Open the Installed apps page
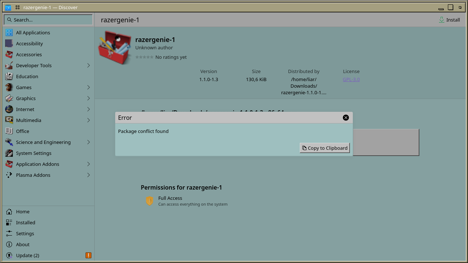Image resolution: width=468 pixels, height=263 pixels. 48,222
